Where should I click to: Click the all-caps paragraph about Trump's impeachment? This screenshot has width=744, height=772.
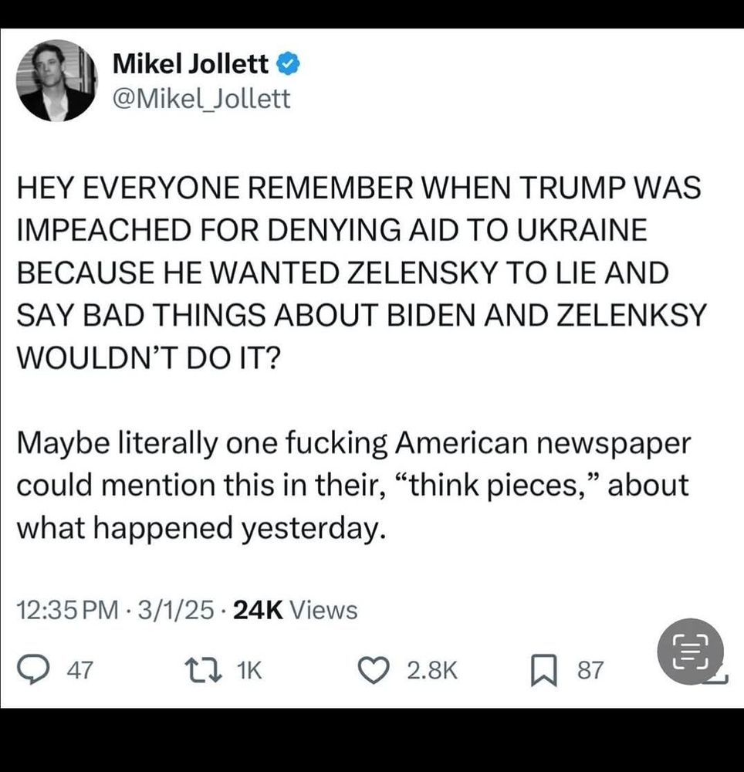(x=362, y=273)
